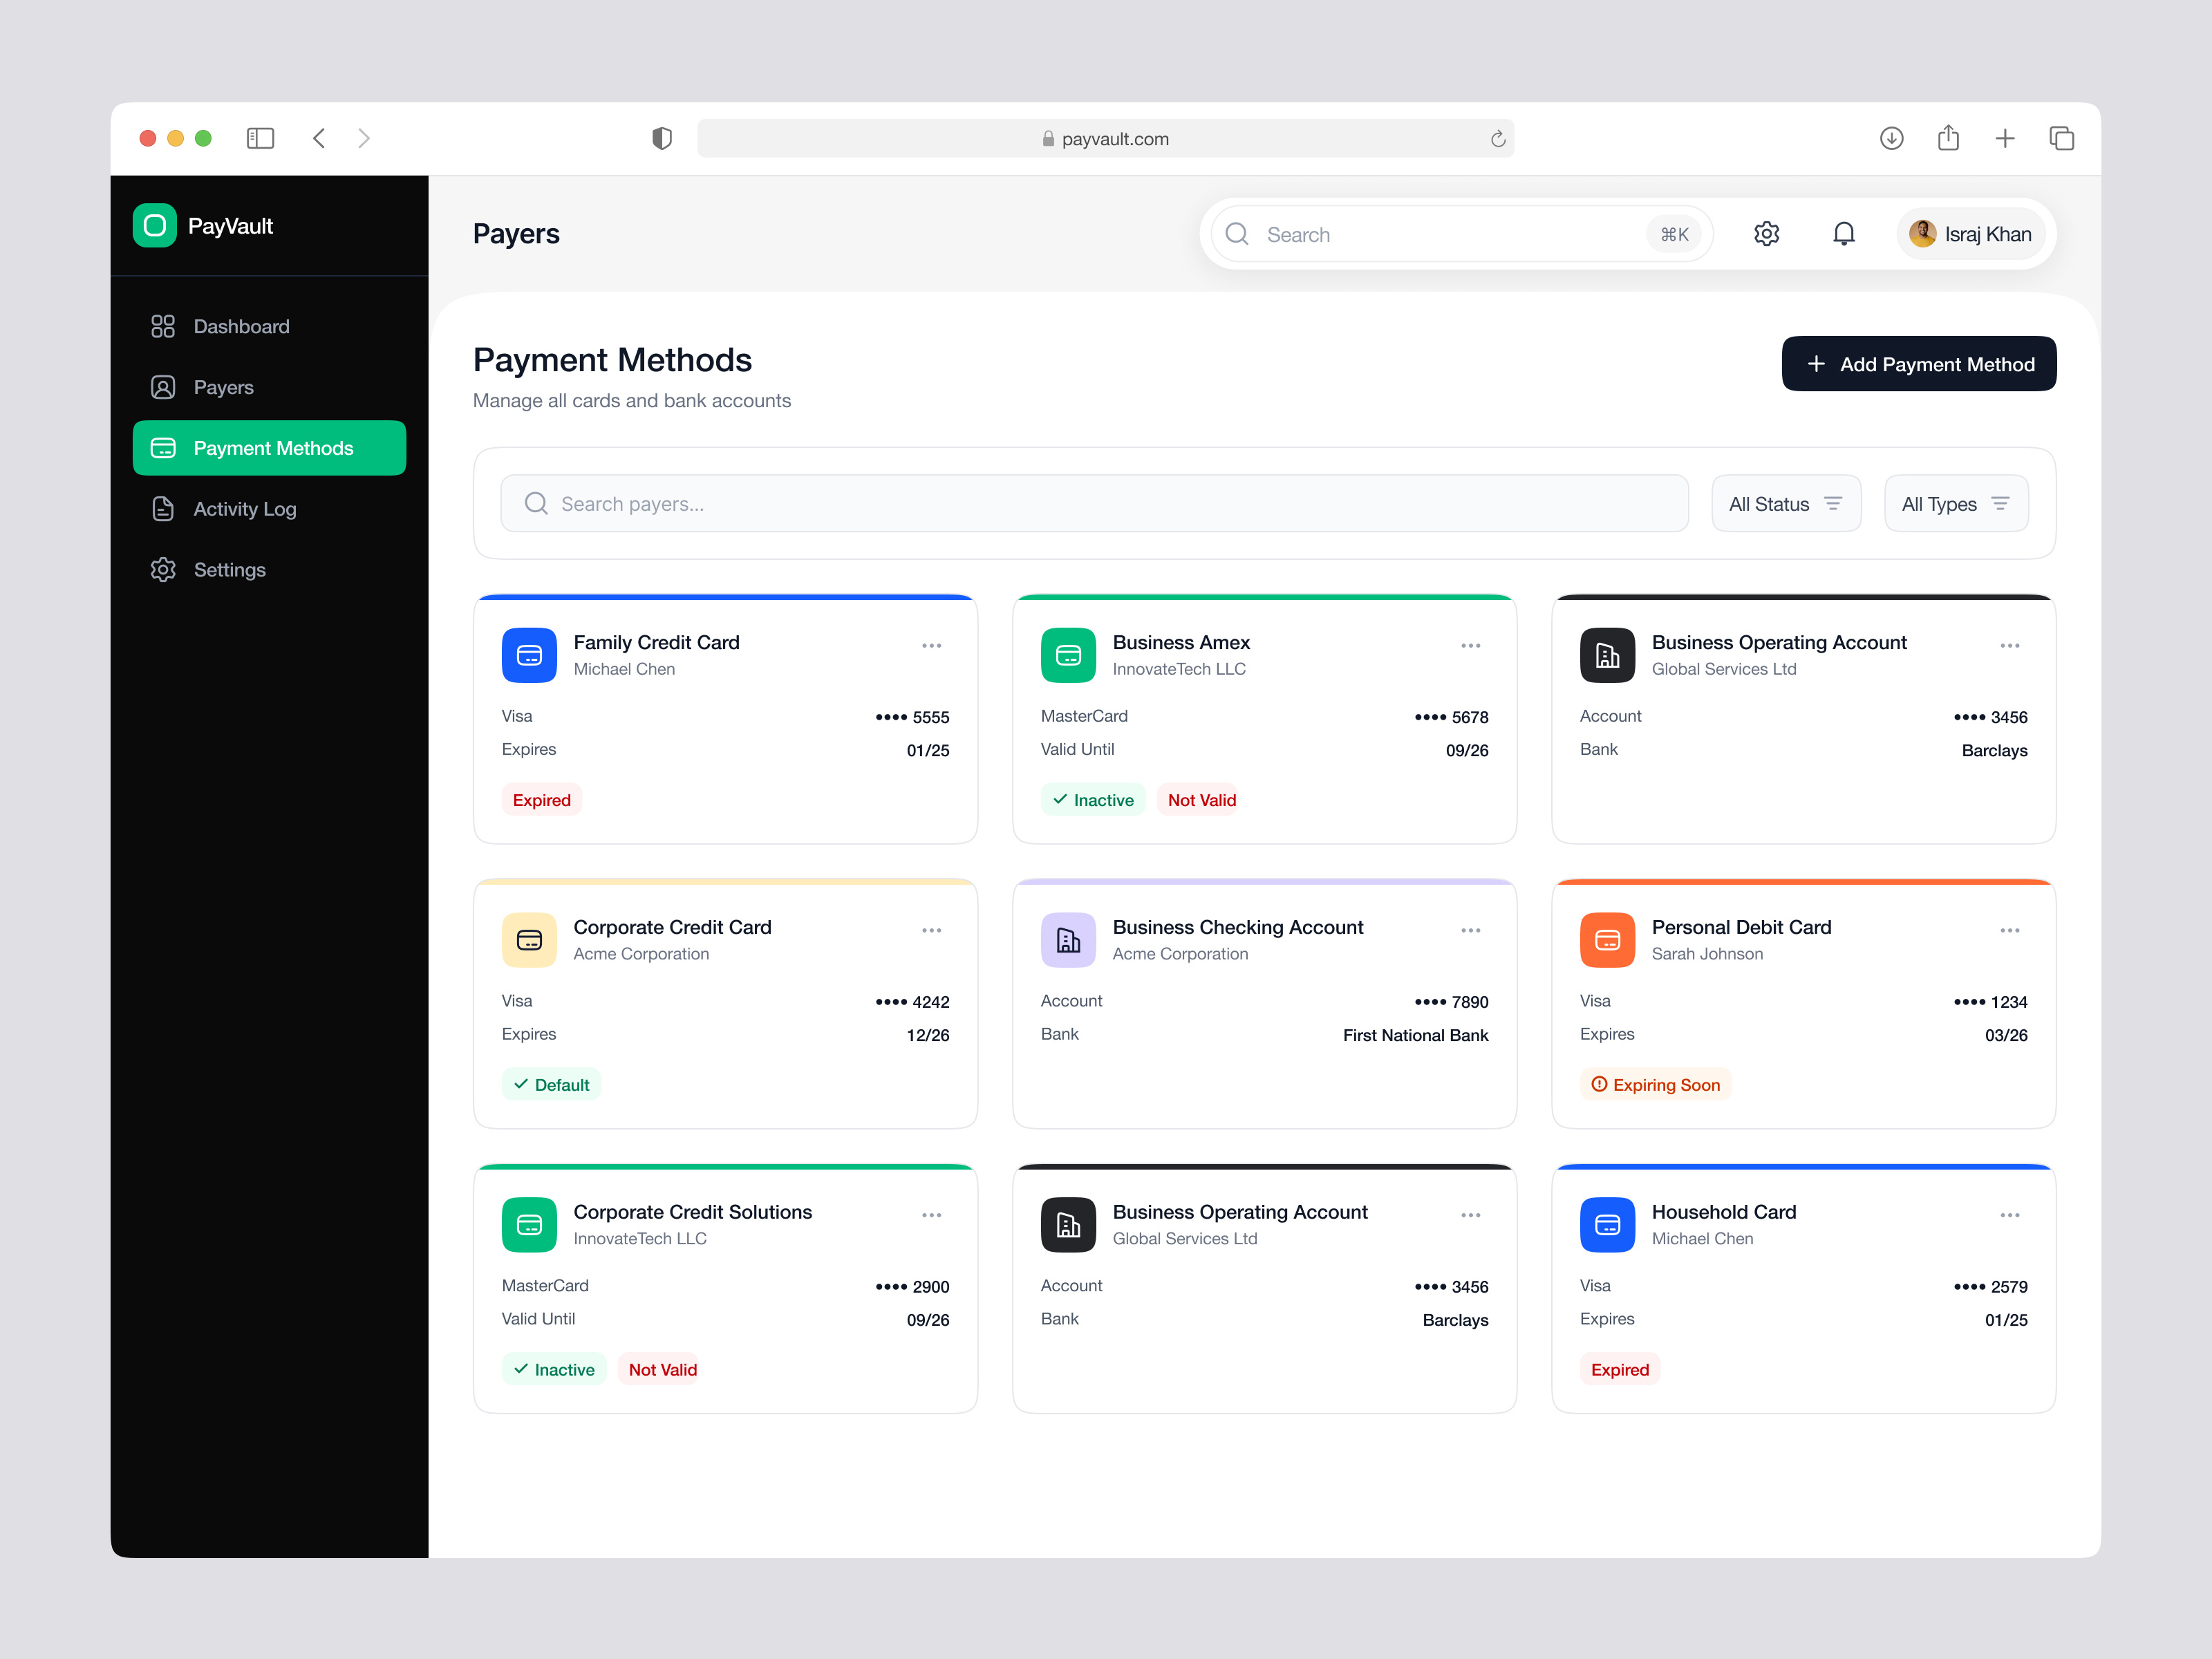Screen dimensions: 2212x1659
Task: Open the Dashboard sidebar item
Action: pyautogui.click(x=269, y=326)
